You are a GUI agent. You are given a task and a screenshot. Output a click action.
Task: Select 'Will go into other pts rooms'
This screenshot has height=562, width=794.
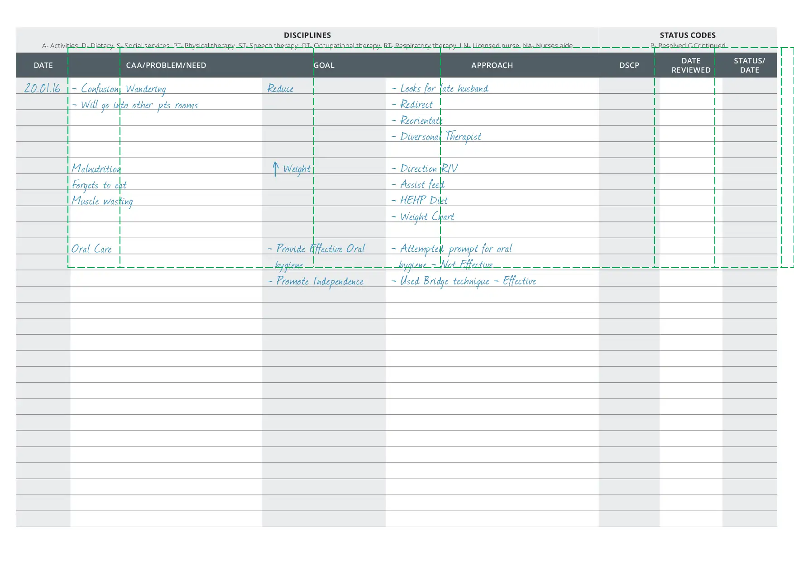point(135,105)
